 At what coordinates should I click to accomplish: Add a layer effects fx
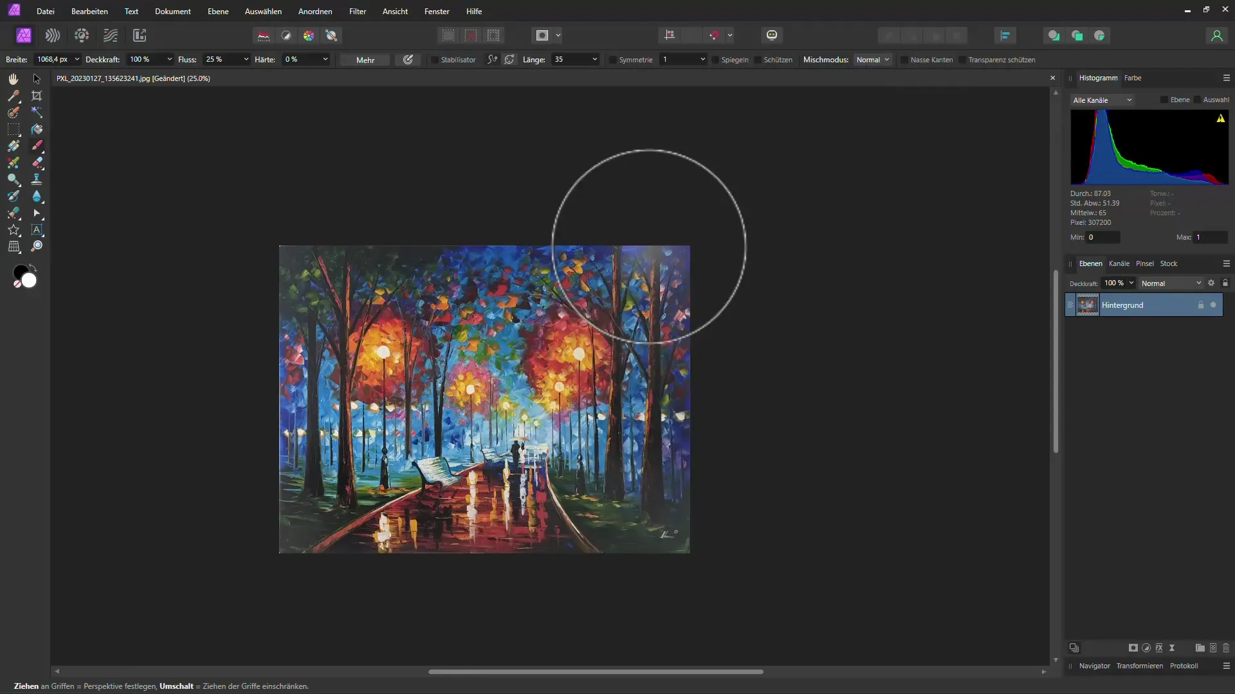tap(1159, 648)
